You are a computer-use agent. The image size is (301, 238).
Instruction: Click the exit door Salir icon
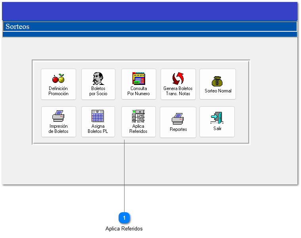[217, 117]
